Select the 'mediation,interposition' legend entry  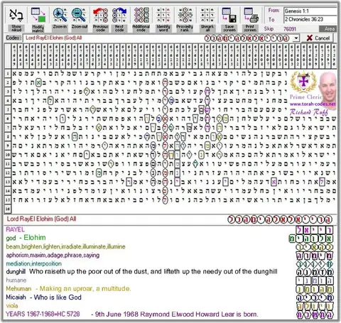(x=33, y=263)
